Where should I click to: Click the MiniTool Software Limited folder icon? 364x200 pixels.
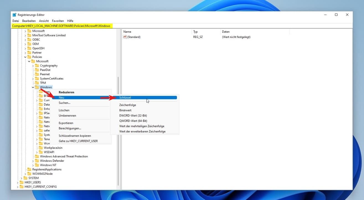(29, 35)
